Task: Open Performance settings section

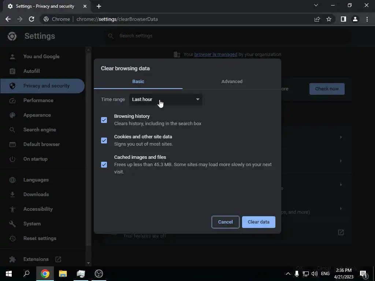Action: coord(42,100)
